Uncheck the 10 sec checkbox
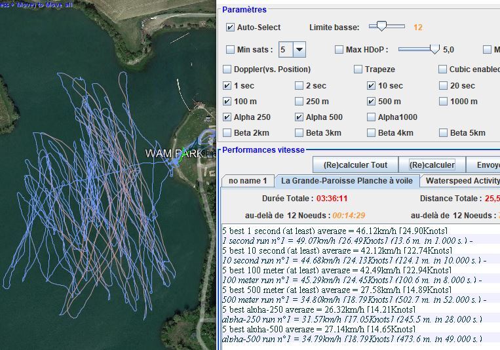The height and width of the screenshot is (350, 500). click(372, 86)
